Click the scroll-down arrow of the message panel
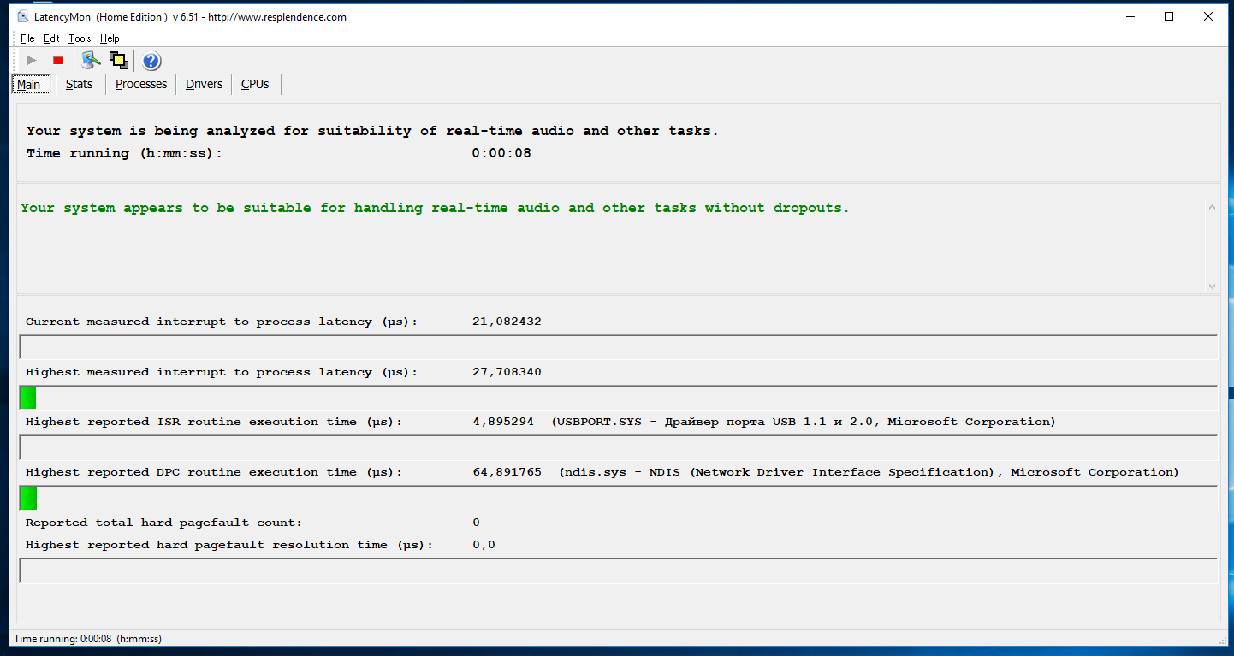 1212,286
